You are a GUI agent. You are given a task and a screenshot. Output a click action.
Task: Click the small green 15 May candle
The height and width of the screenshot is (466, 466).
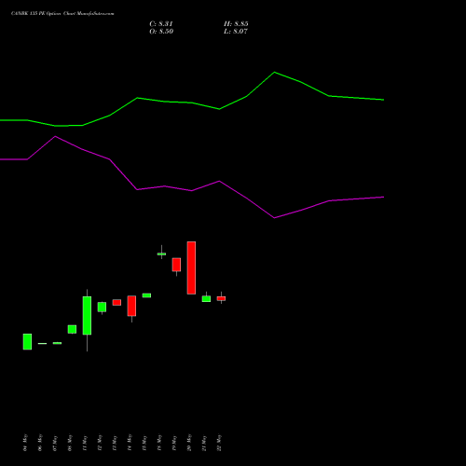click(146, 295)
